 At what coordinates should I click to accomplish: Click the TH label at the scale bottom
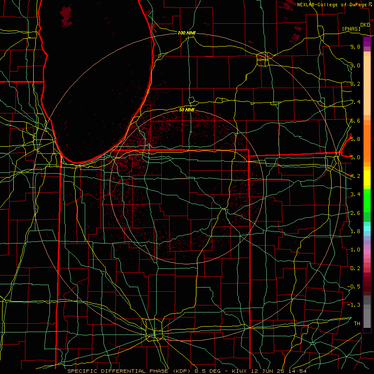(357, 324)
